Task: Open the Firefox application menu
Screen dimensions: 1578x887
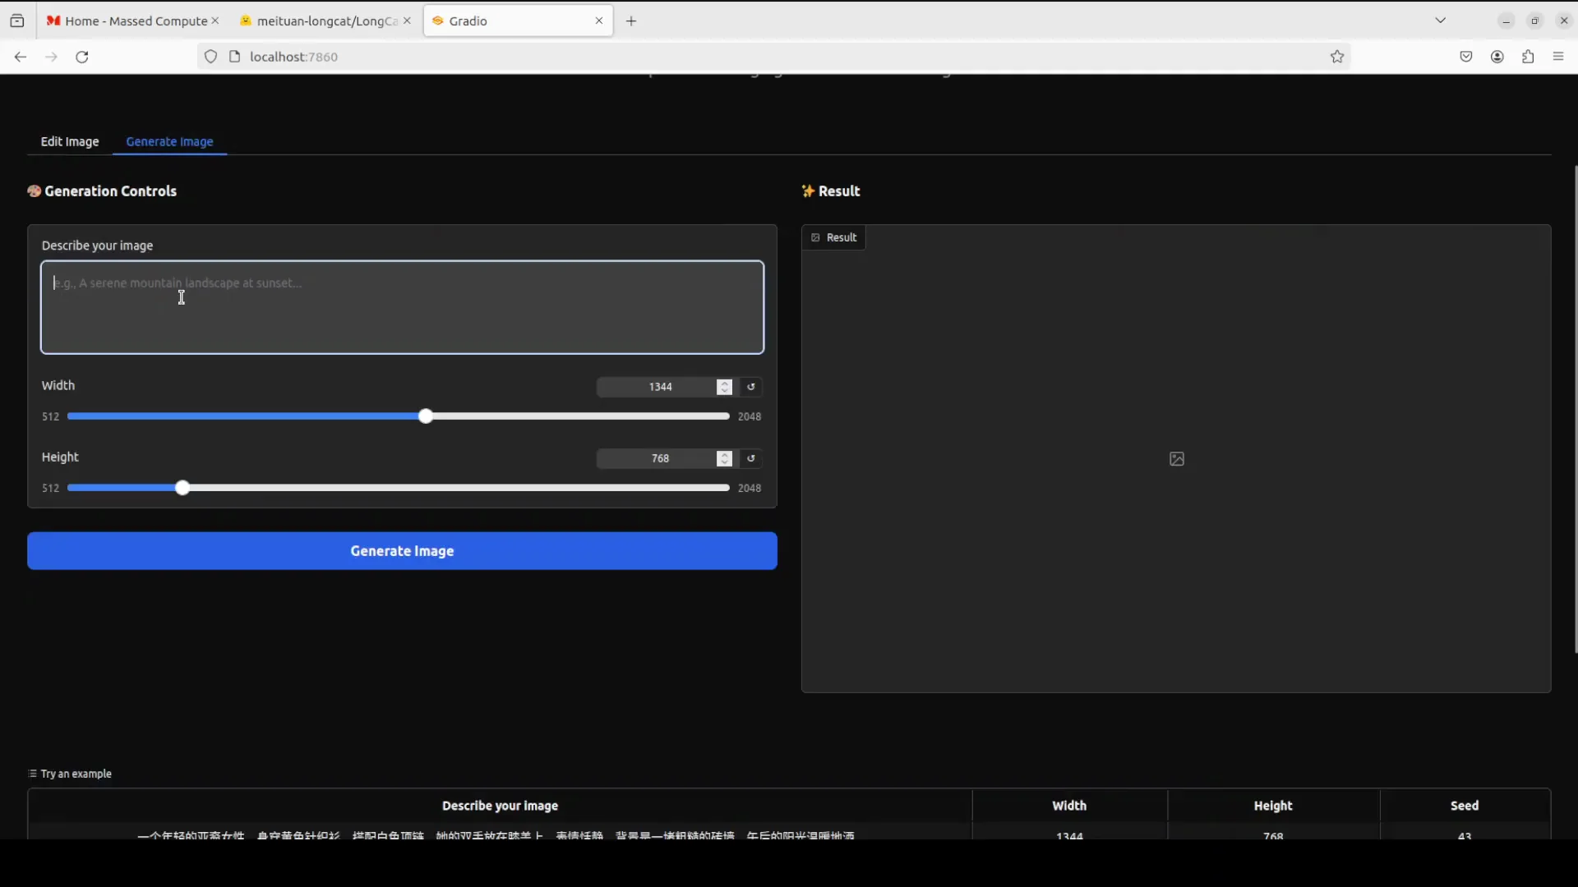Action: click(x=1558, y=57)
